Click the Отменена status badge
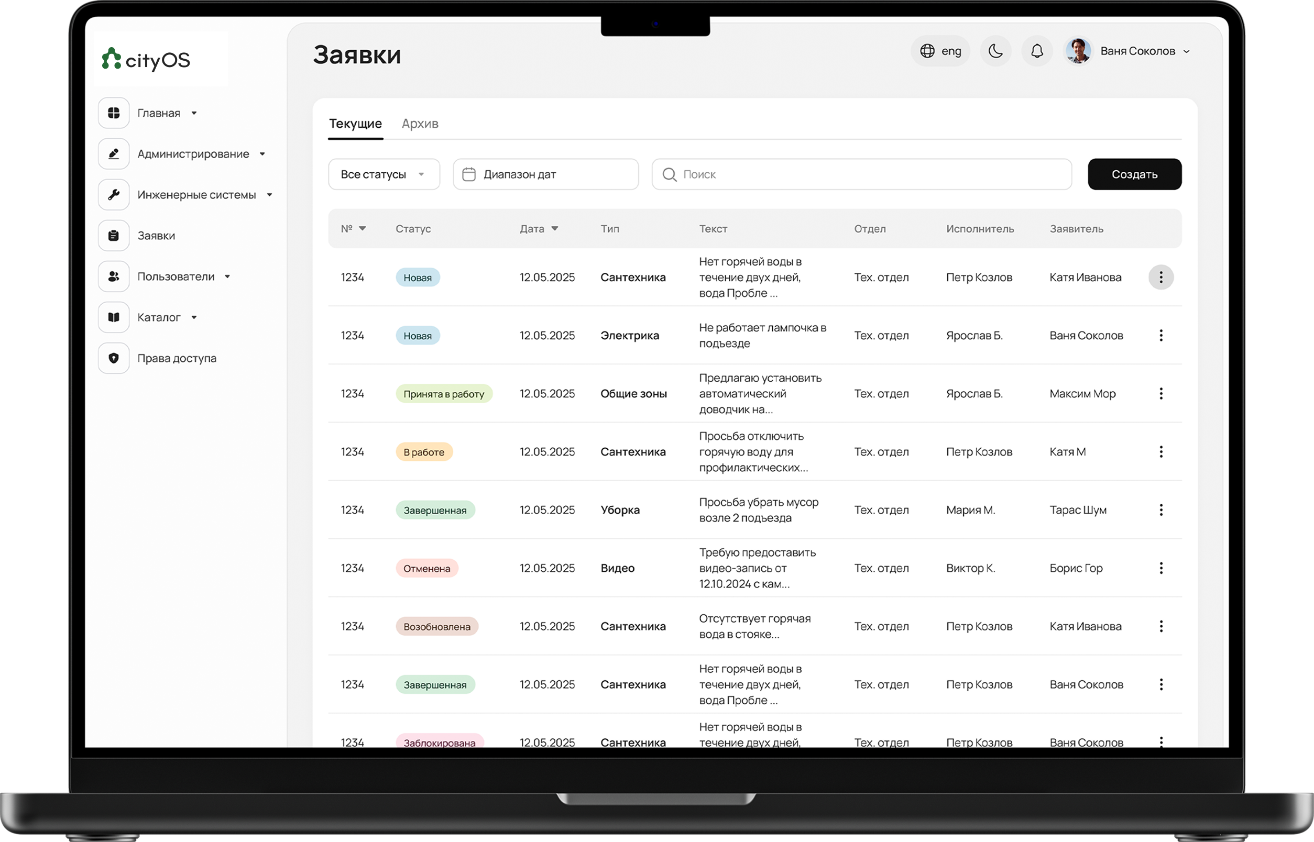This screenshot has height=842, width=1314. click(426, 569)
